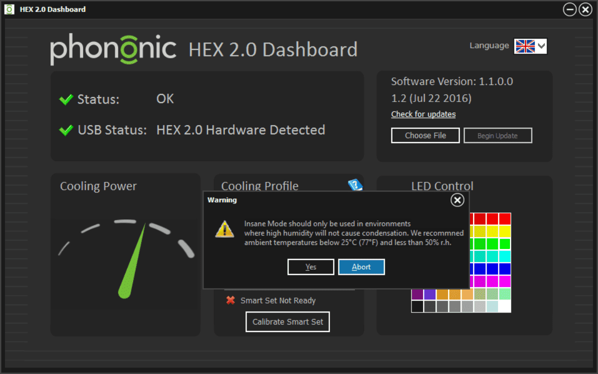
Task: Click the Phononic app icon in title bar
Action: pyautogui.click(x=9, y=9)
